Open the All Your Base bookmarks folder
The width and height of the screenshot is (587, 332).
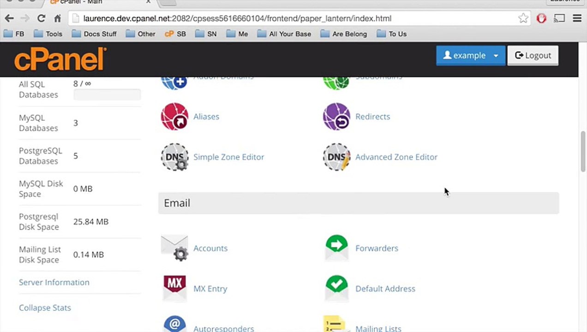click(x=284, y=34)
